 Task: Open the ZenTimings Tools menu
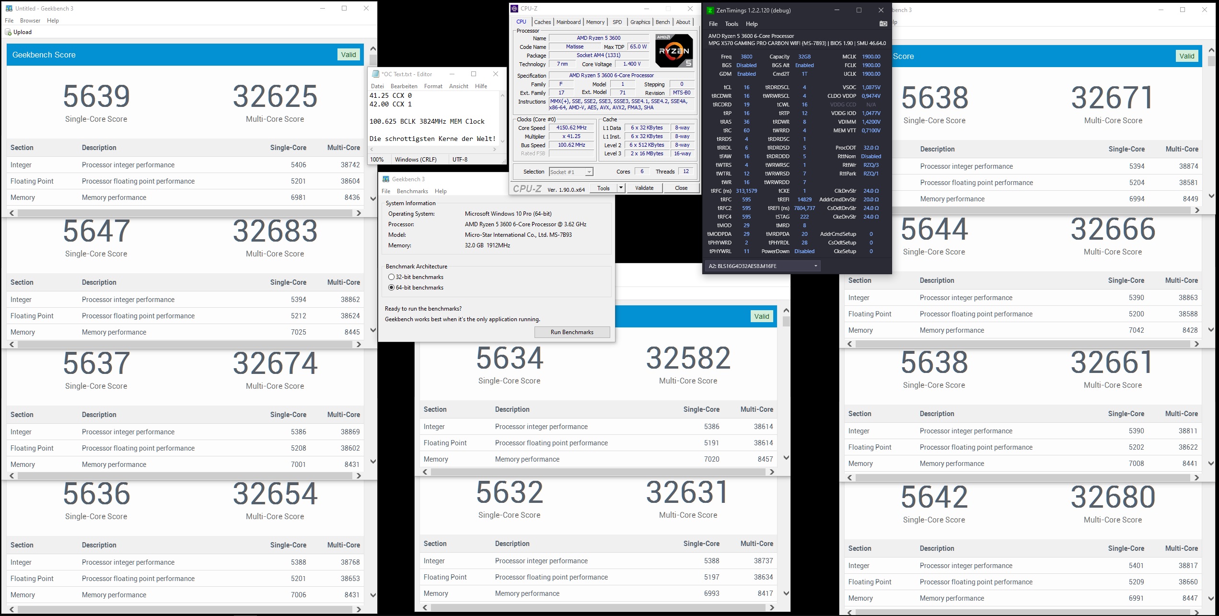tap(731, 24)
